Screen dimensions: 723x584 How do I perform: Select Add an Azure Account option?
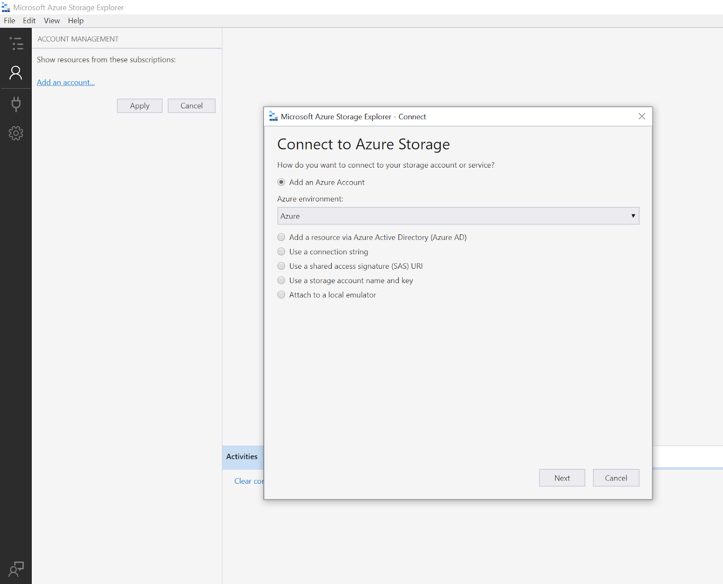[x=281, y=182]
